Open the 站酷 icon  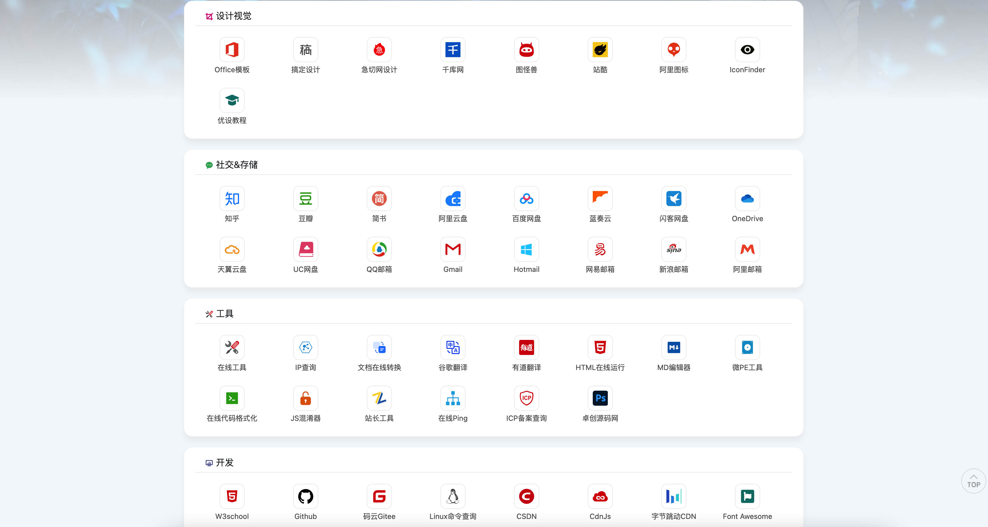click(x=600, y=49)
